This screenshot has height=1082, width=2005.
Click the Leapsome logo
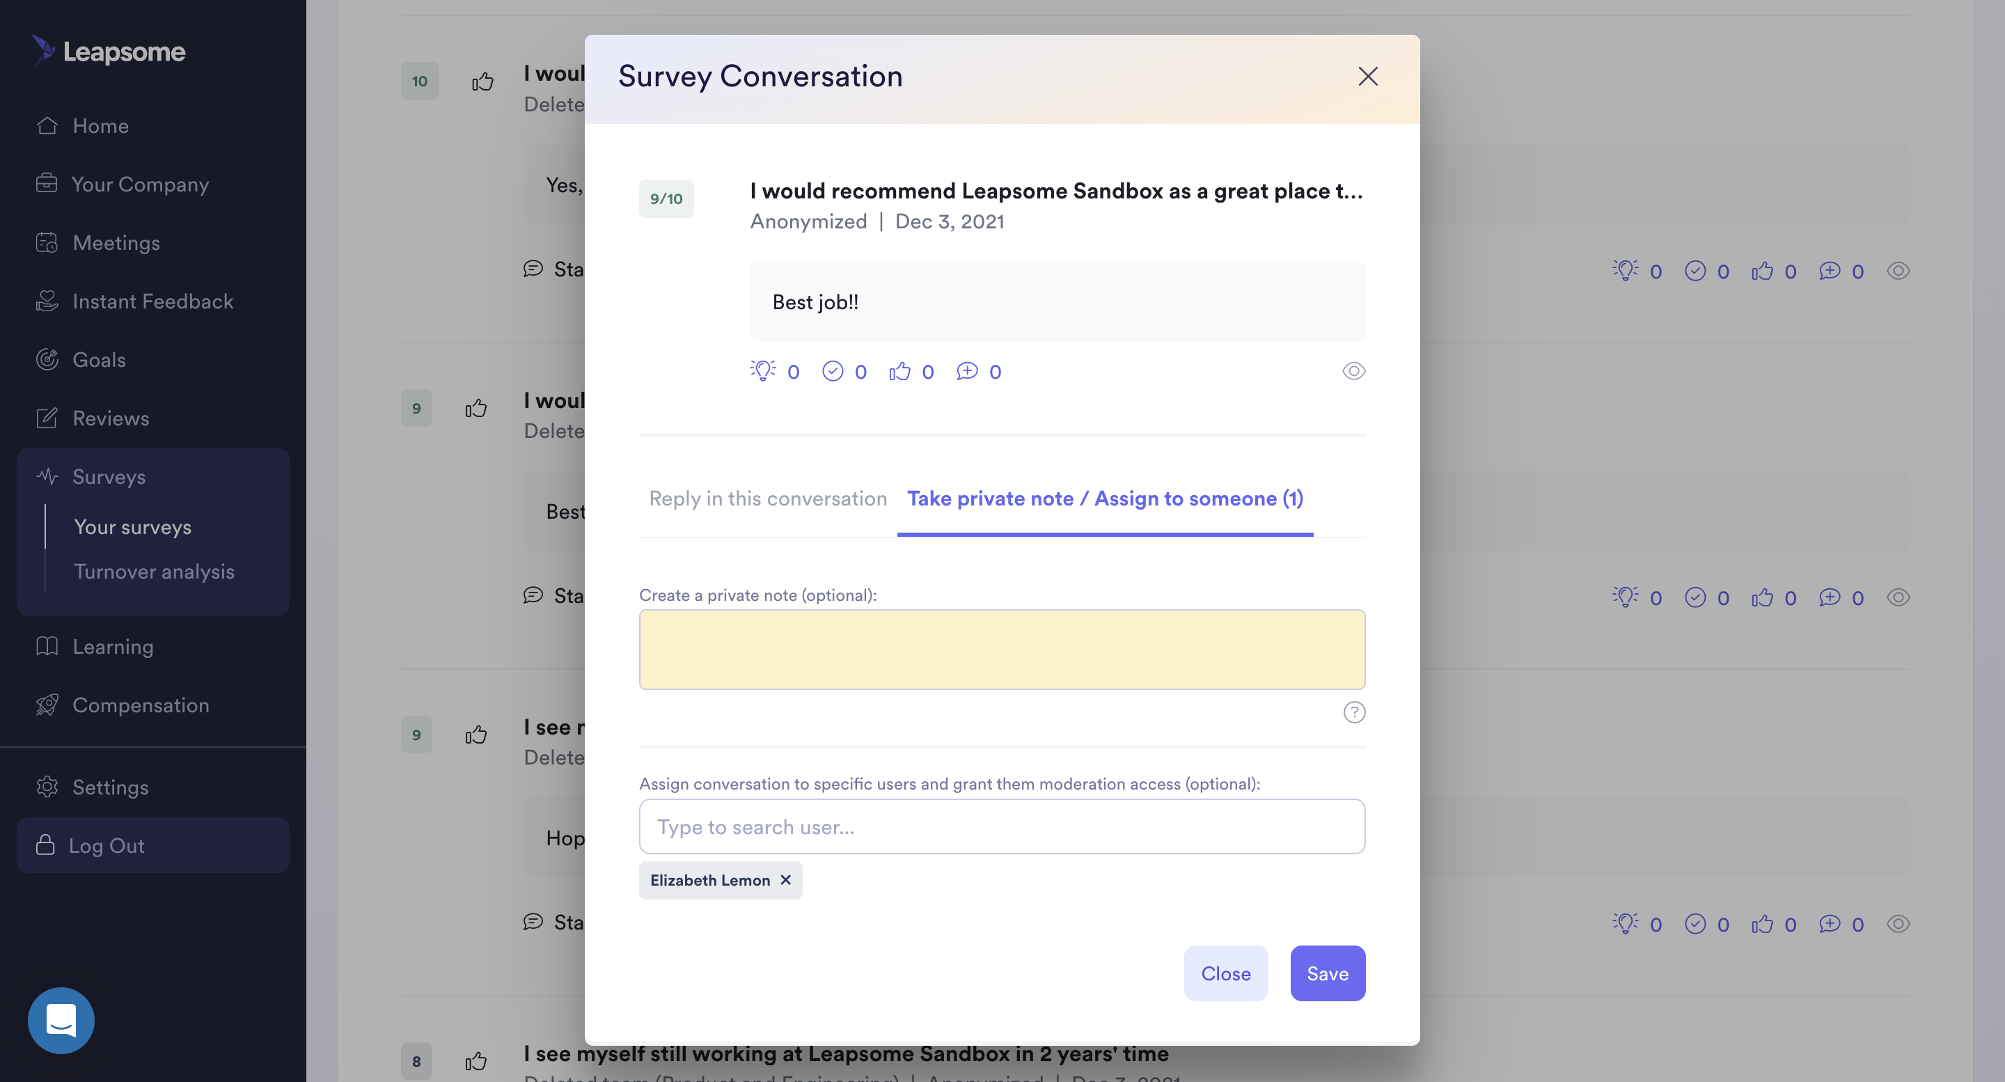[108, 52]
